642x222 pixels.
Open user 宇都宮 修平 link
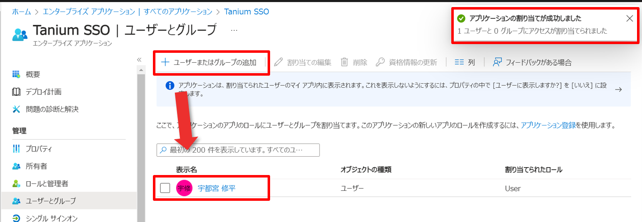click(216, 188)
